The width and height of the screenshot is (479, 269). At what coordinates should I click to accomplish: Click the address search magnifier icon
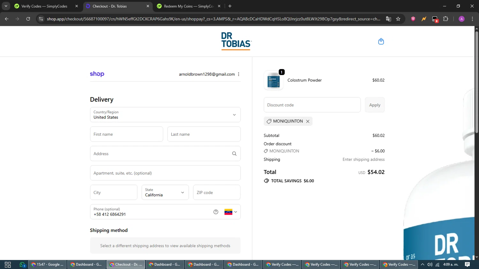click(x=234, y=154)
